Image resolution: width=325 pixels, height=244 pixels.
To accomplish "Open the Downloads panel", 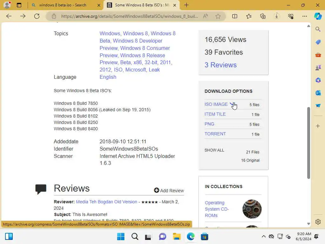I will coord(277,16).
